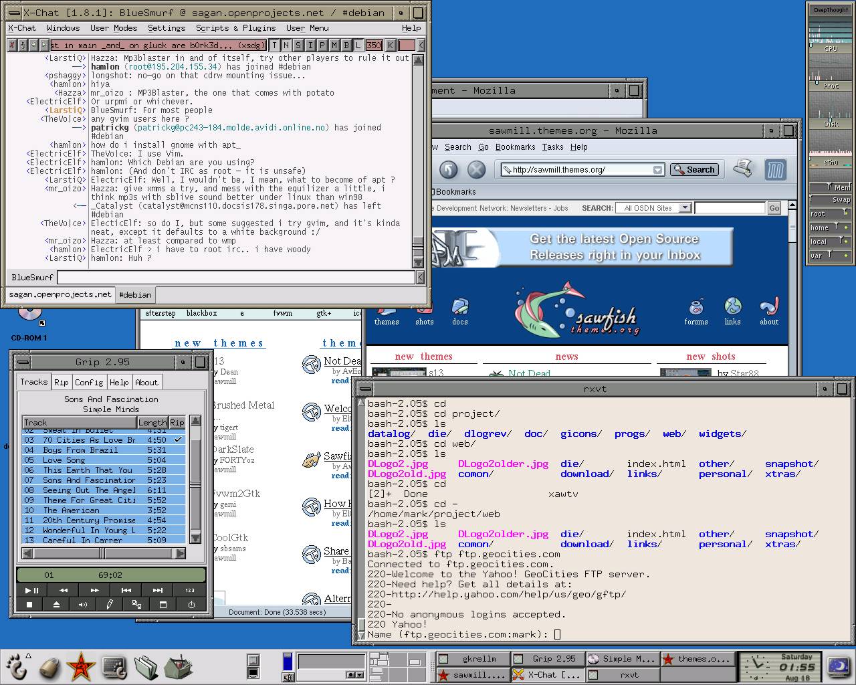The height and width of the screenshot is (685, 856).
Task: Open the GNOME foot main menu
Action: tap(17, 667)
